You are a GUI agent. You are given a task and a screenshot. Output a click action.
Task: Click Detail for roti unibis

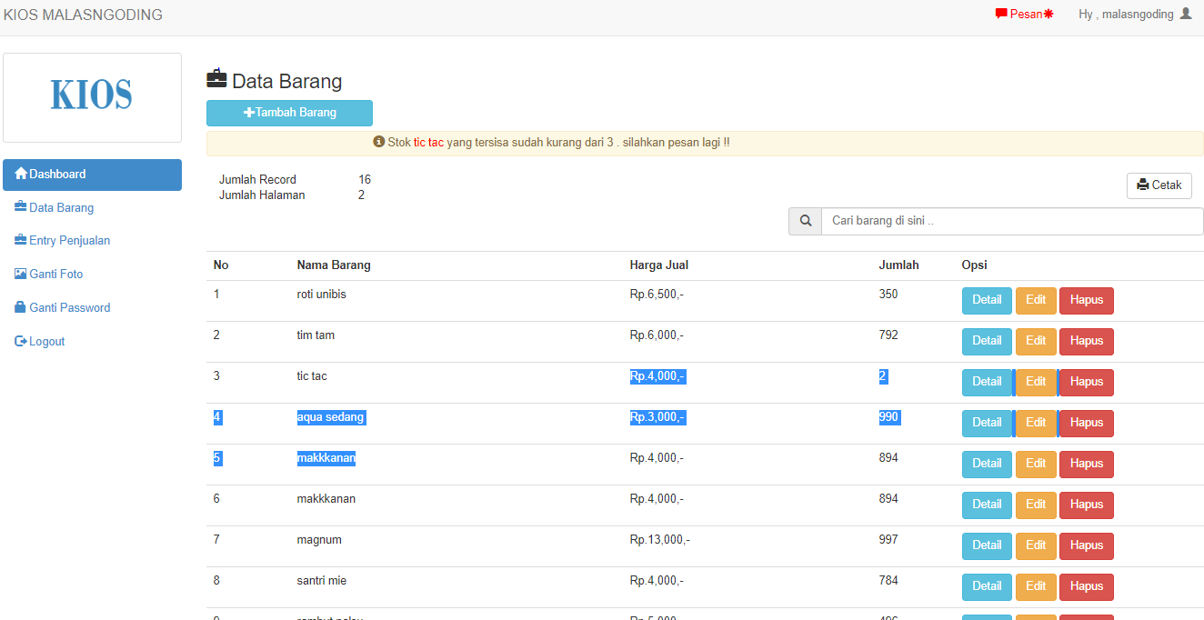tap(987, 300)
